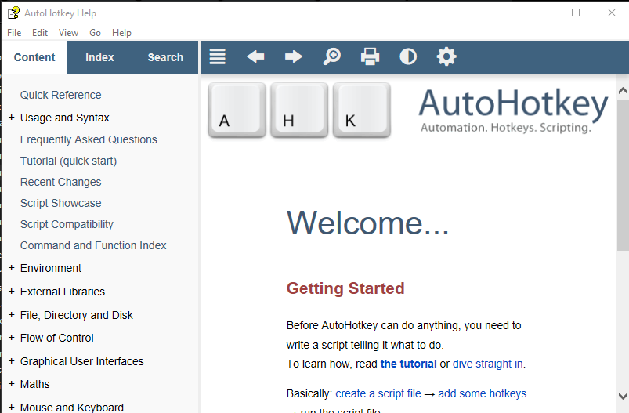Select the Environment label
Screen dimensions: 629x413
click(51, 268)
